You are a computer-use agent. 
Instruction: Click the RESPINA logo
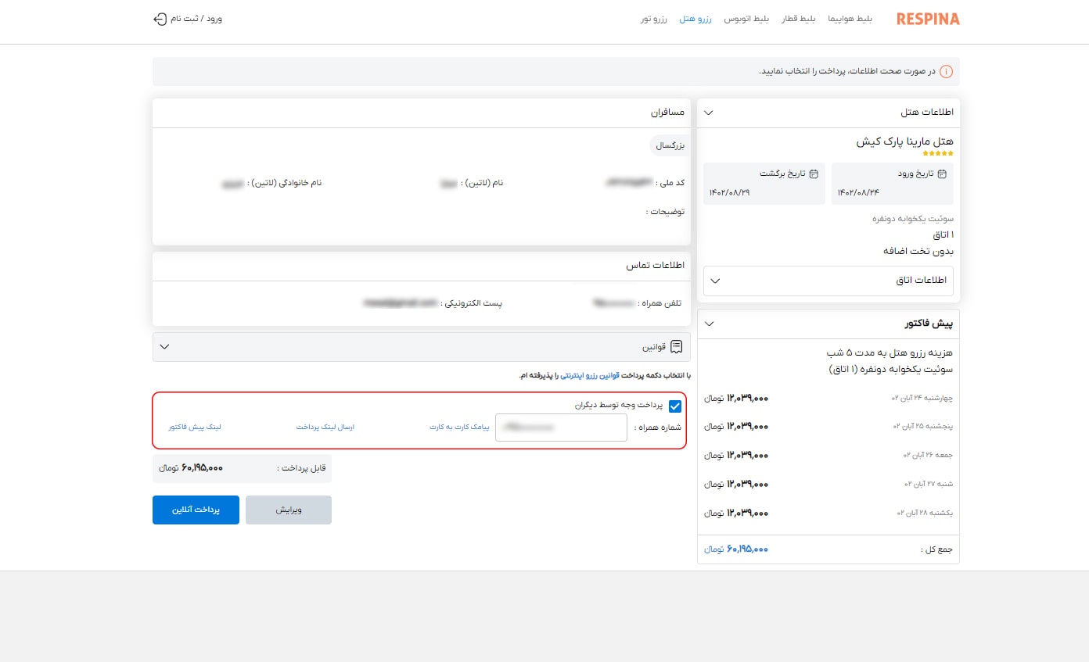(x=928, y=19)
